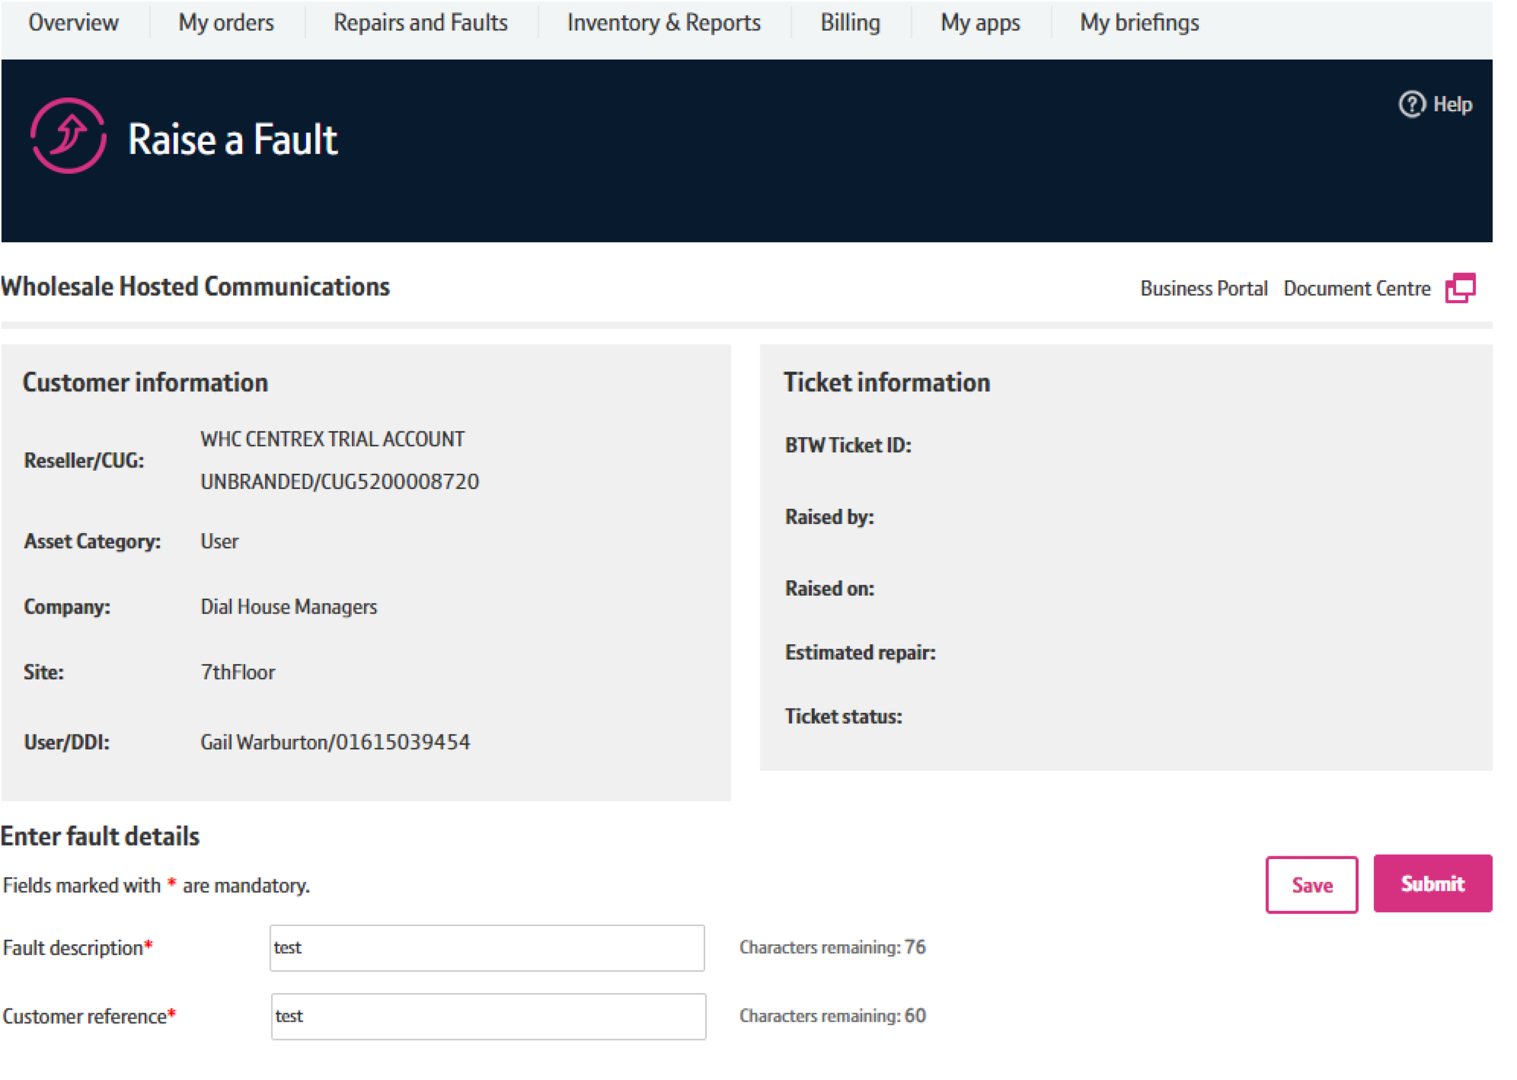Viewport: 1517px width, 1080px height.
Task: Click the Help question mark icon
Action: click(1411, 104)
